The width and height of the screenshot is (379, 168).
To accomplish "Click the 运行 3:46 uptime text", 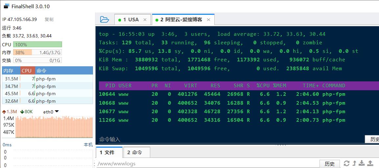I will (12, 28).
